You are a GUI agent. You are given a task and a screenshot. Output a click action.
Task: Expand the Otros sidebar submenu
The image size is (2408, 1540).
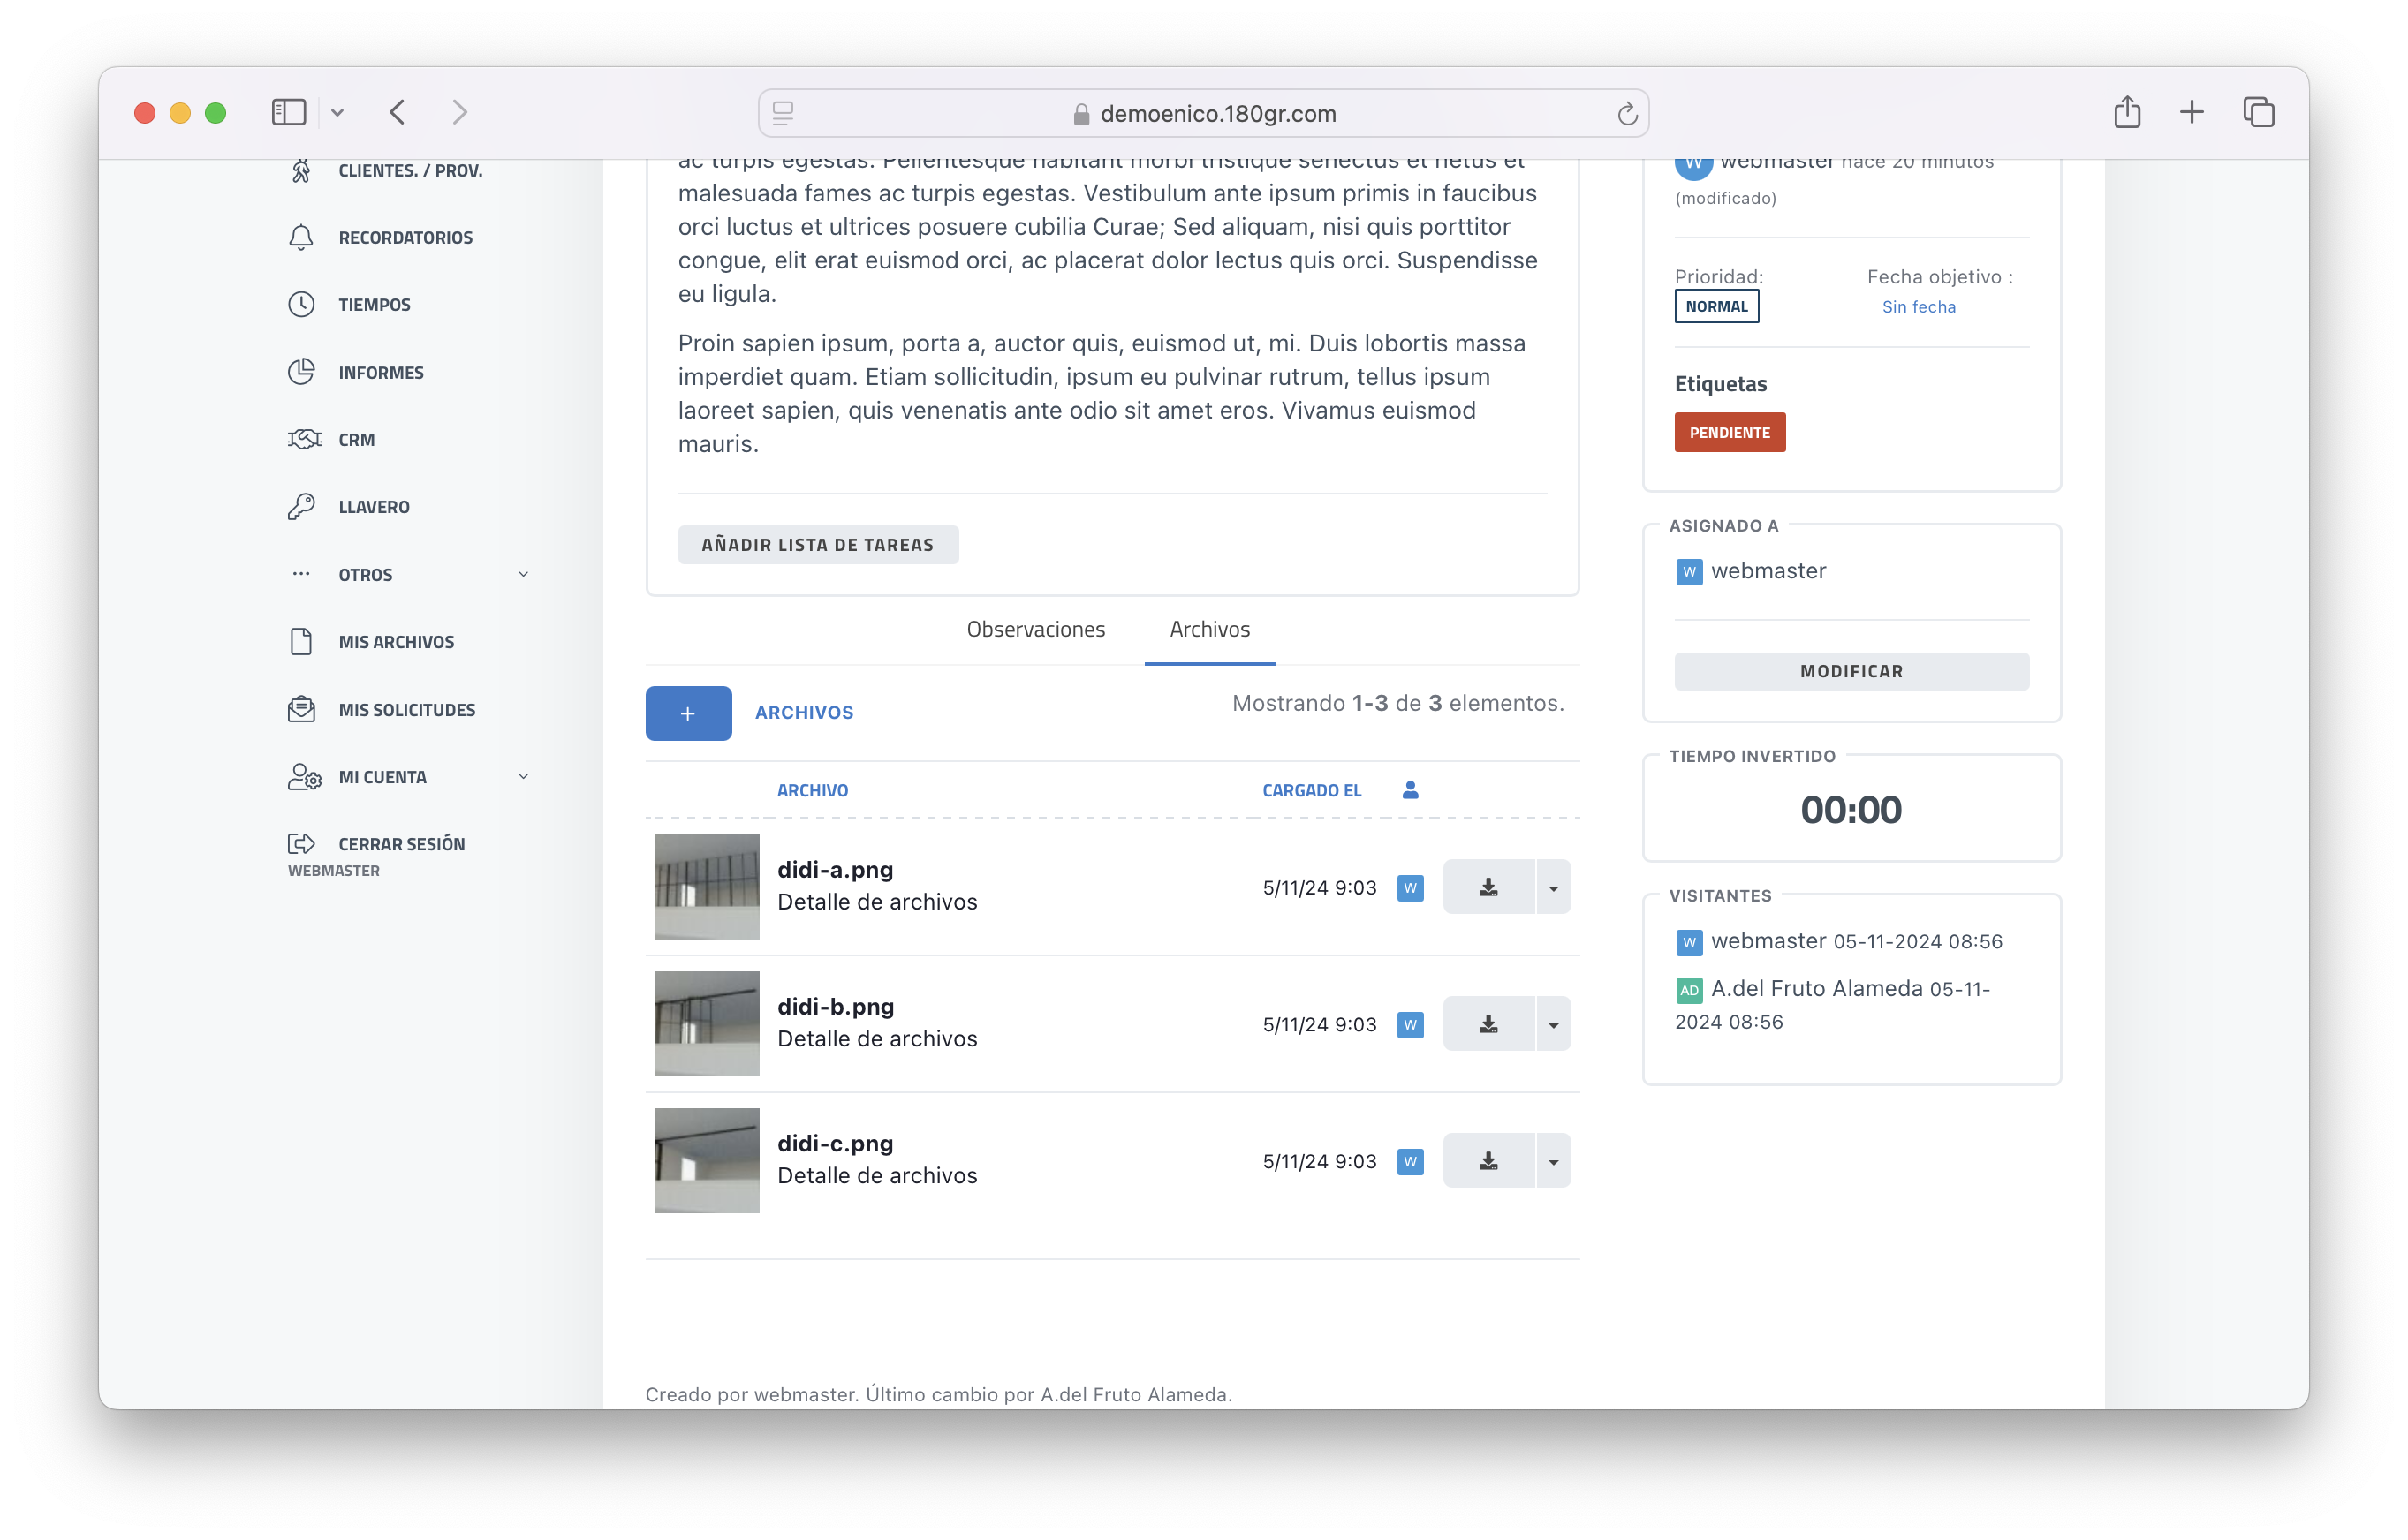[x=523, y=574]
